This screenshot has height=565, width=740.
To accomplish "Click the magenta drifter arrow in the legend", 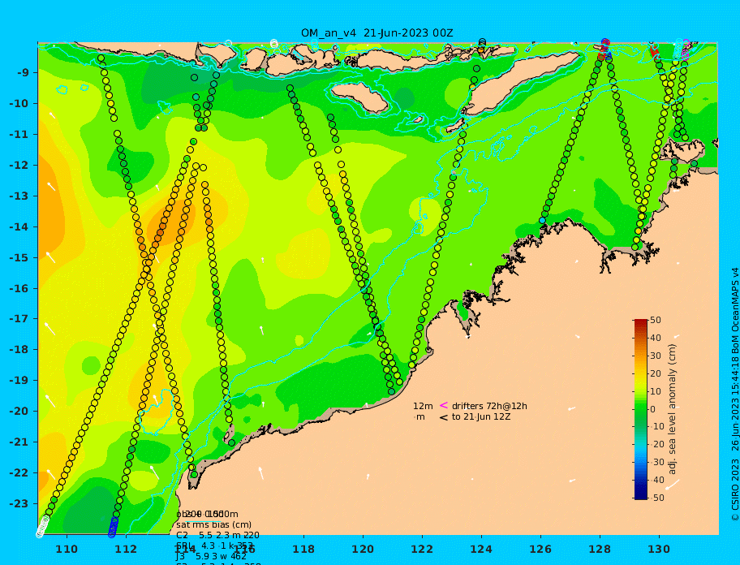I will (x=444, y=405).
